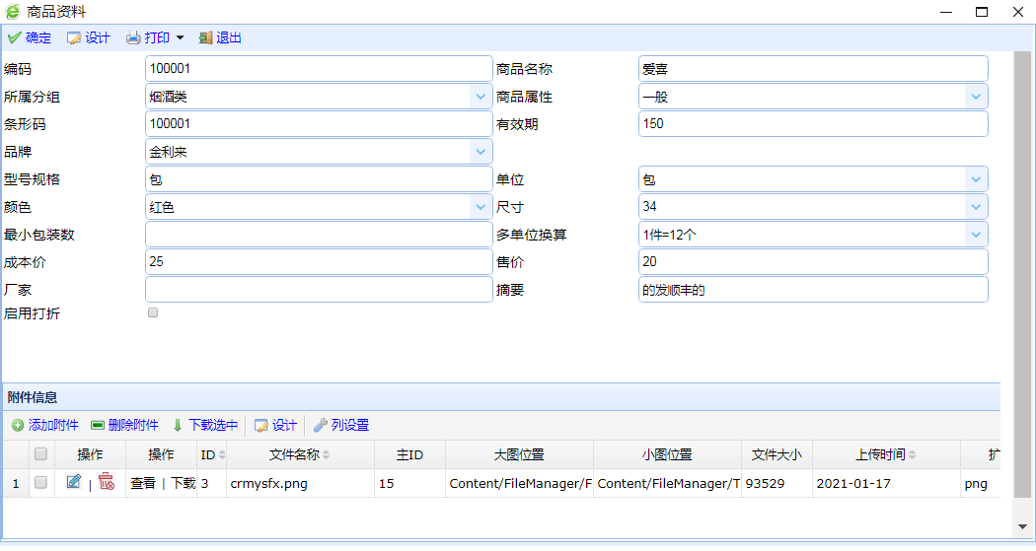Tick the select-all checkbox in attachment table header
Viewport: 1036px width, 551px height.
(x=40, y=454)
